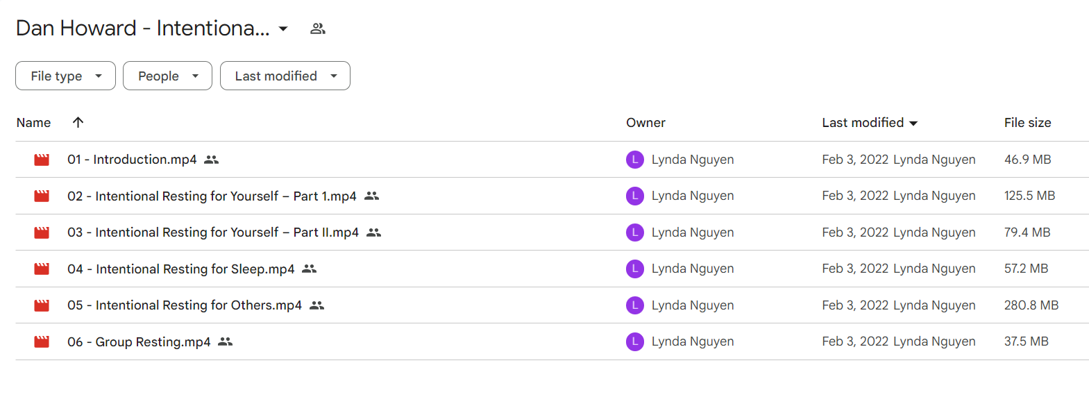Screen dimensions: 1089x397
Task: Open the File type filter dropdown
Action: tap(65, 76)
